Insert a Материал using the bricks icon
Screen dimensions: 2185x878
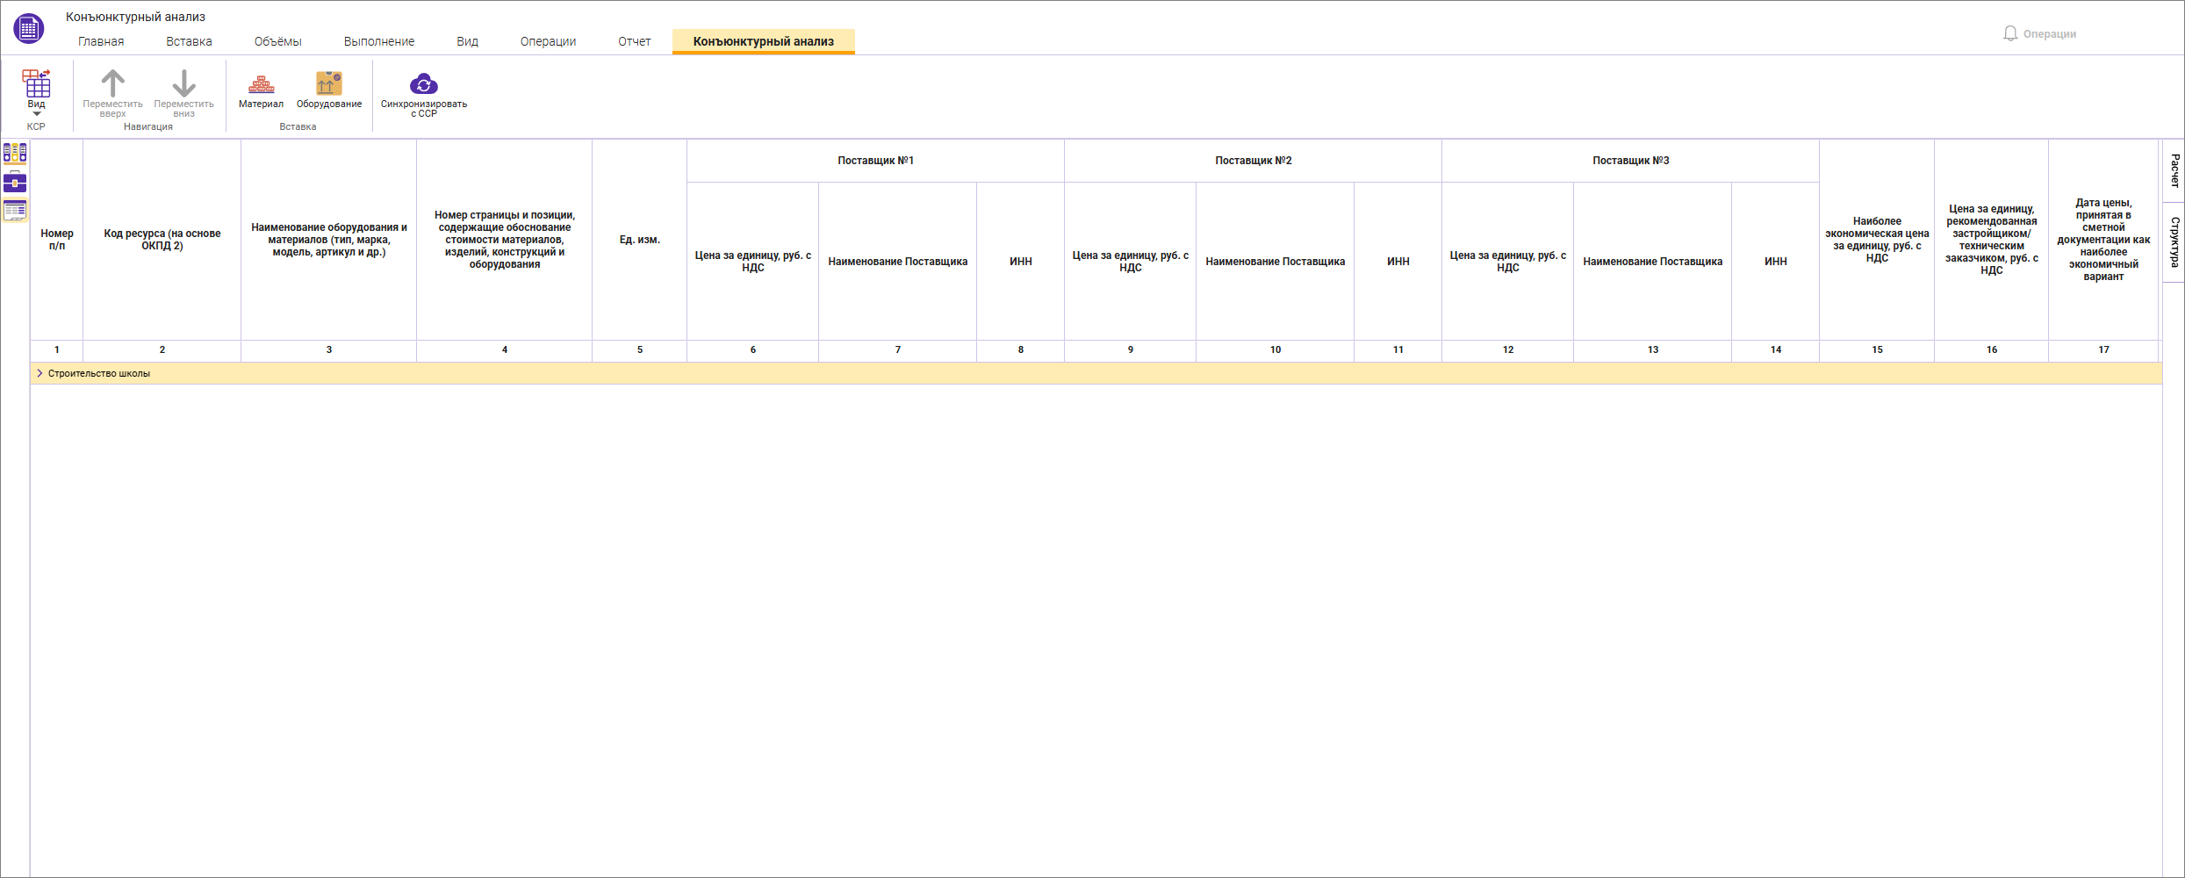click(x=261, y=84)
